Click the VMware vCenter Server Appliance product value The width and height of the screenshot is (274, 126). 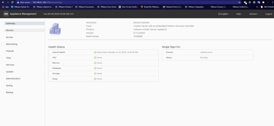click(150, 29)
